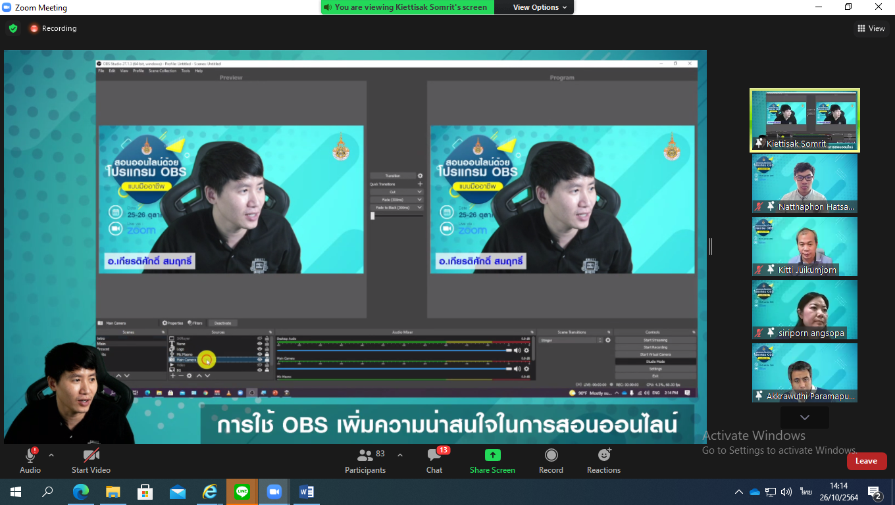Toggle visibility eye for Logo source
Image resolution: width=895 pixels, height=505 pixels.
point(259,349)
